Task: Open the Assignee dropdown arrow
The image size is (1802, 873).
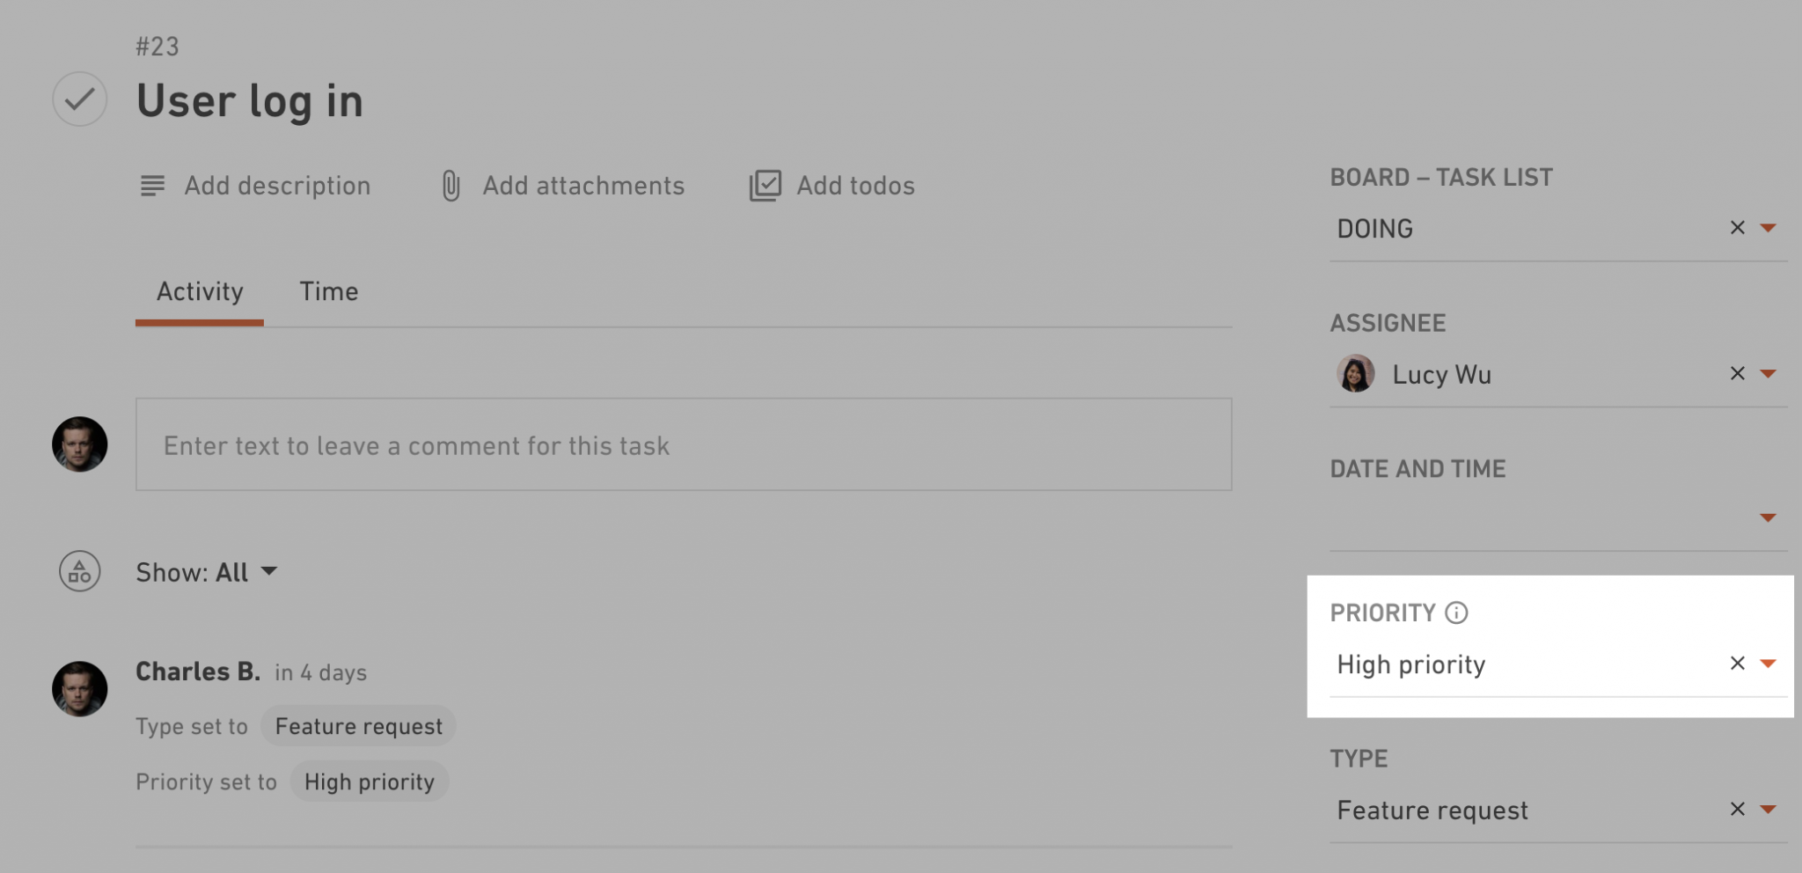Action: [x=1768, y=374]
